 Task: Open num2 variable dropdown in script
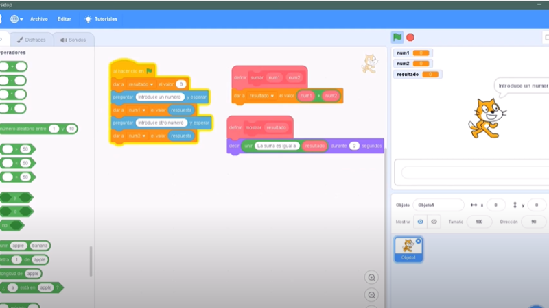[x=137, y=136]
